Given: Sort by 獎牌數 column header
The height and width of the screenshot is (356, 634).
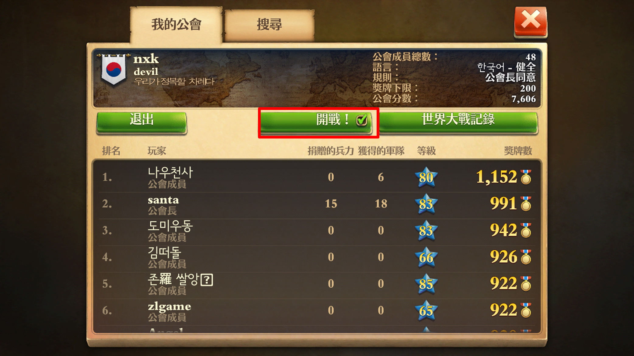Looking at the screenshot, I should pos(518,151).
